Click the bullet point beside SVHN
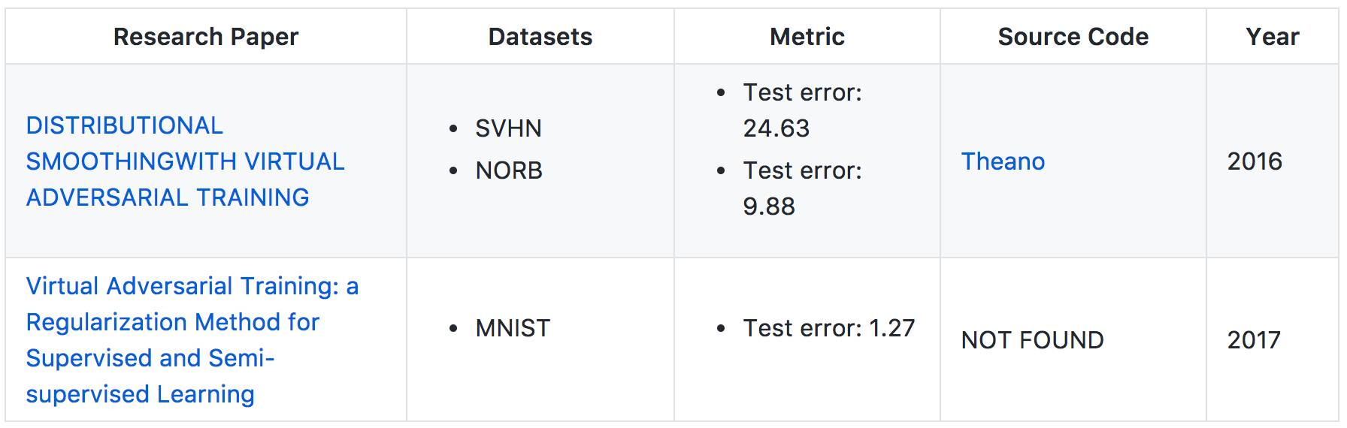This screenshot has height=428, width=1347. (x=453, y=129)
